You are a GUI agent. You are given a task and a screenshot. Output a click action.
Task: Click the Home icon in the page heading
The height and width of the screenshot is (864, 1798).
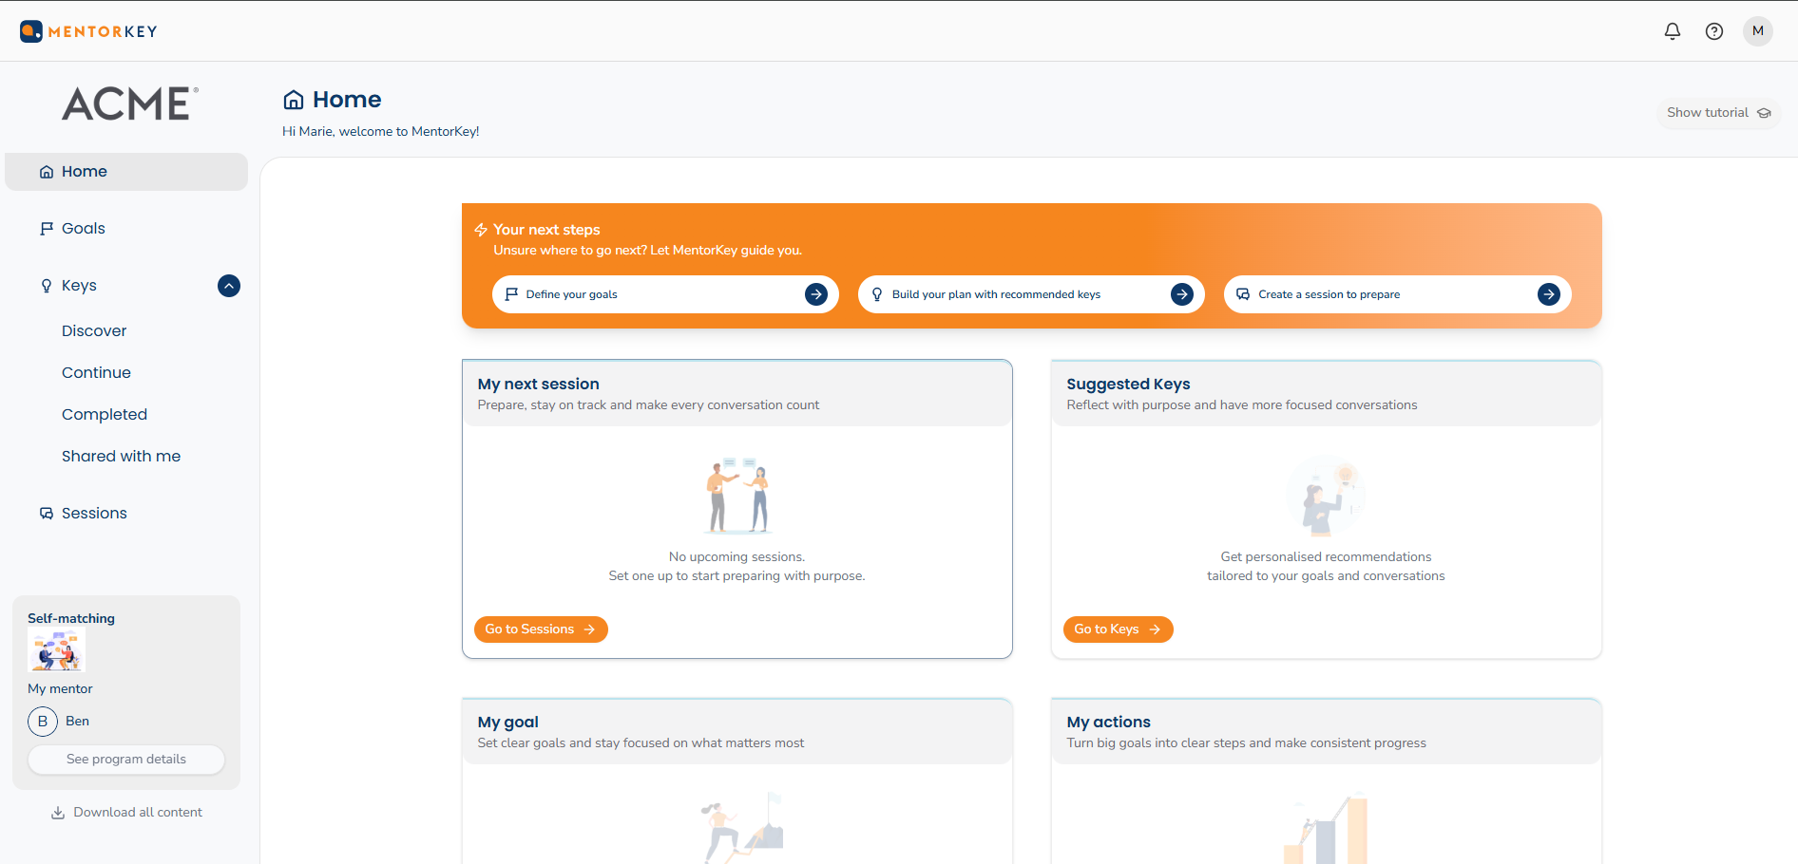[x=294, y=100]
